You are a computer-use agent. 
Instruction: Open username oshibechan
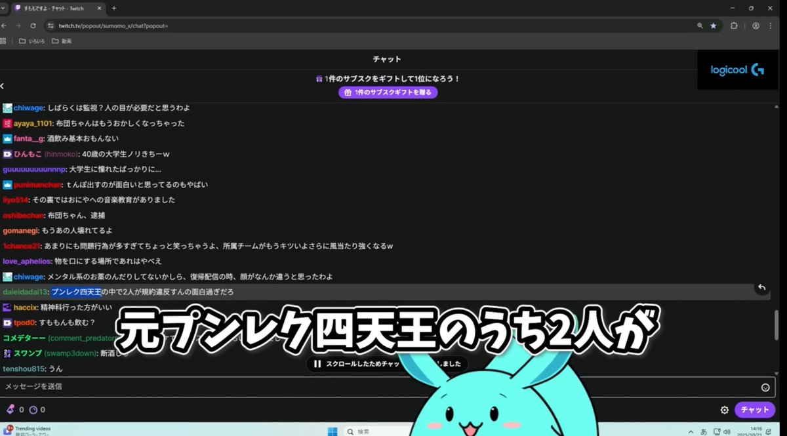pyautogui.click(x=24, y=215)
